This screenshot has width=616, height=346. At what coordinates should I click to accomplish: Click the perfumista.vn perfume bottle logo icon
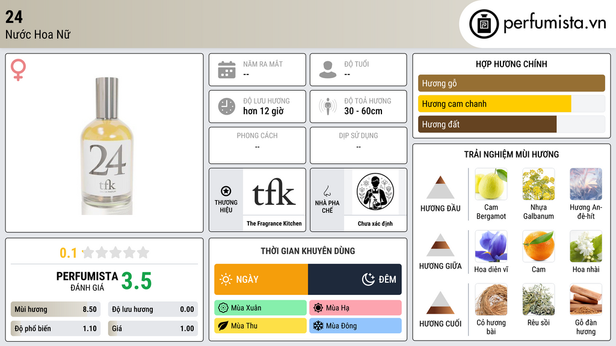(484, 24)
